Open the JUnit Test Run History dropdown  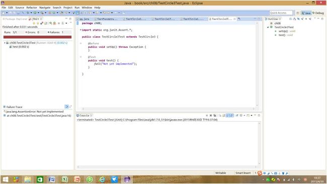tap(66, 23)
